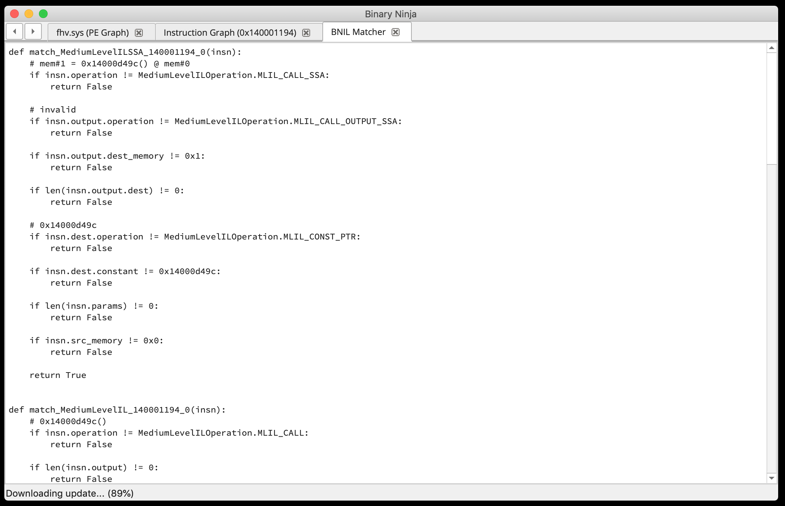Viewport: 785px width, 506px height.
Task: Click the back navigation arrow
Action: pos(14,32)
